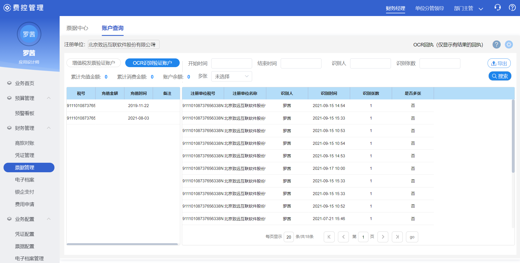The height and width of the screenshot is (263, 520).
Task: Focus the 识别张数 filter input field
Action: pyautogui.click(x=440, y=63)
